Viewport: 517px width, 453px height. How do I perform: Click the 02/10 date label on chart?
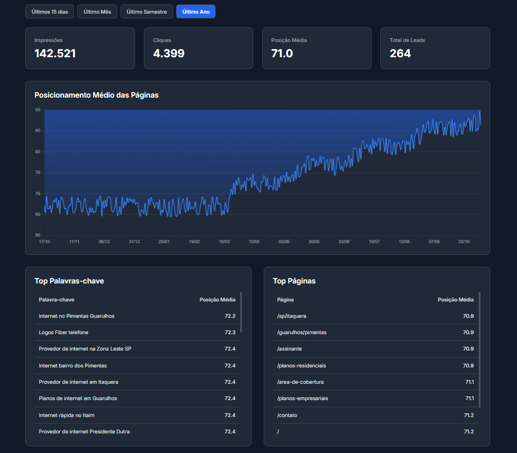pyautogui.click(x=464, y=241)
